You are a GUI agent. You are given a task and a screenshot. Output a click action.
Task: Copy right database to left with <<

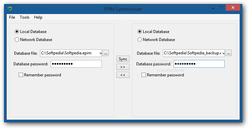coord(123,75)
